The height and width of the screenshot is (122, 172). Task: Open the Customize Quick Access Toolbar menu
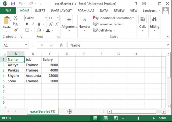41,4
